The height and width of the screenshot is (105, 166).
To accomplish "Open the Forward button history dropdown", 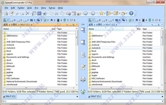I will (97, 14).
